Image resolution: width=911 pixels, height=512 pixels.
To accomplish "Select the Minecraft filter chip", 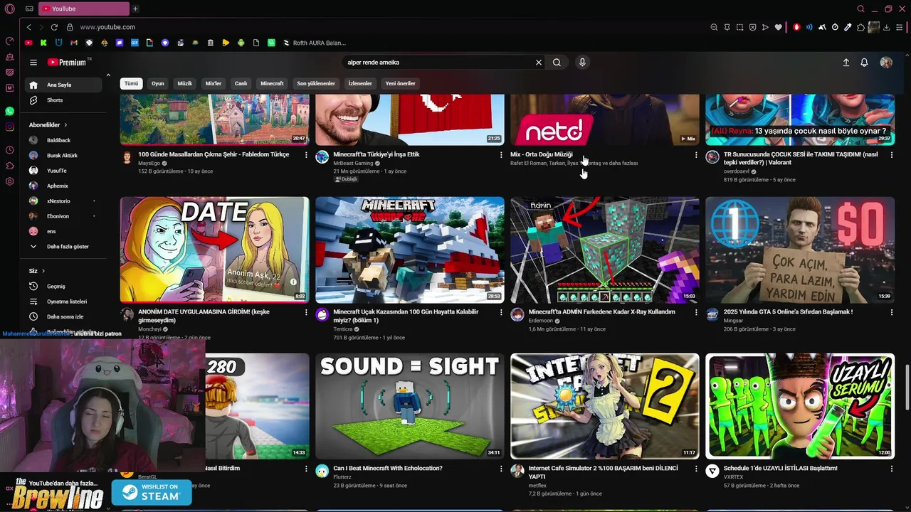I will coord(272,83).
